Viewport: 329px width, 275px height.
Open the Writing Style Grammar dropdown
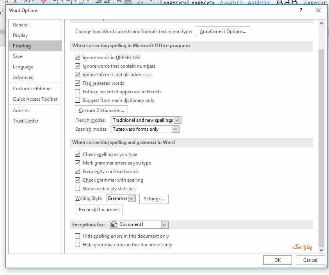point(132,198)
